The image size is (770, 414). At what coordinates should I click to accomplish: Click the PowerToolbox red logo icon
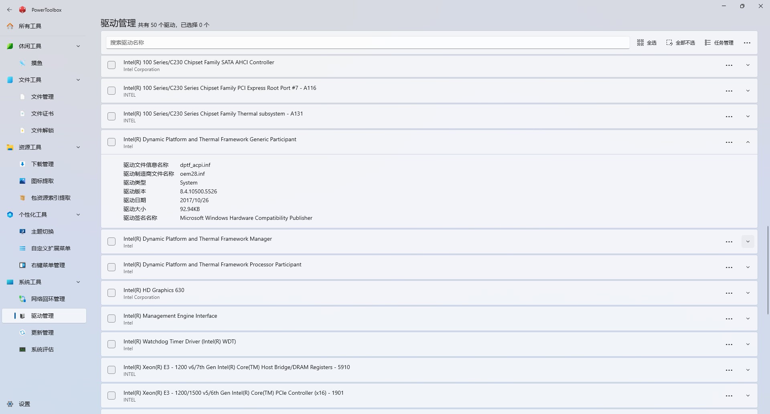22,10
